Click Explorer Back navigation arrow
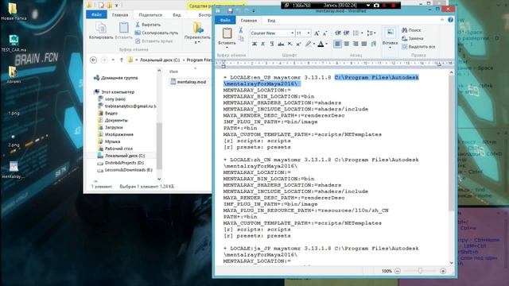This screenshot has height=286, width=509. (x=94, y=60)
